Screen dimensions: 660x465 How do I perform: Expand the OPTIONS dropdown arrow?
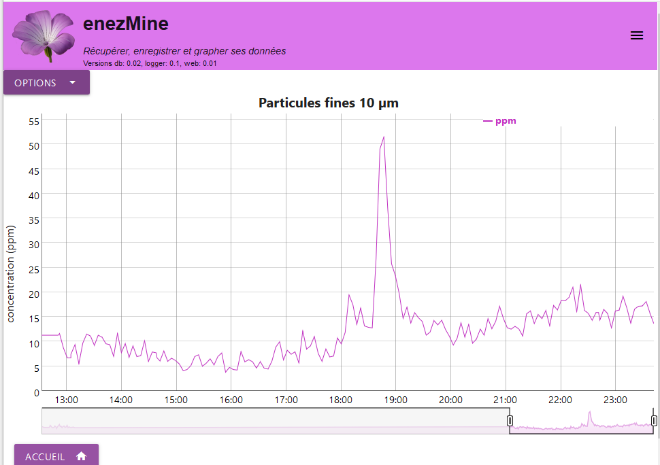[73, 83]
